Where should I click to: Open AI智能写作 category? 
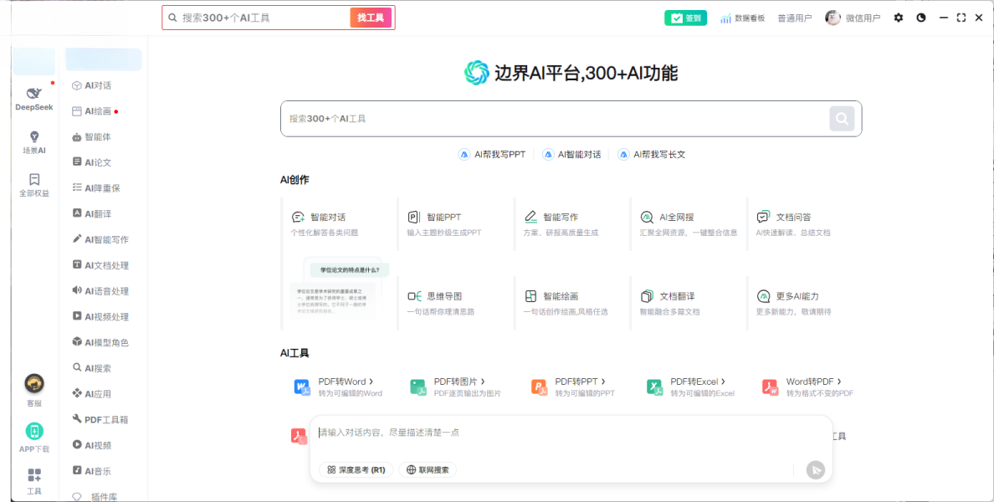[100, 239]
